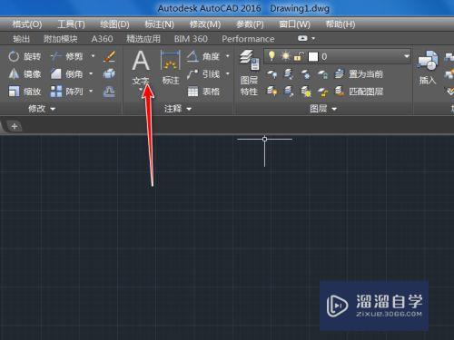Expand the Annotation (注释) panel
The width and height of the screenshot is (454, 340).
tap(178, 109)
